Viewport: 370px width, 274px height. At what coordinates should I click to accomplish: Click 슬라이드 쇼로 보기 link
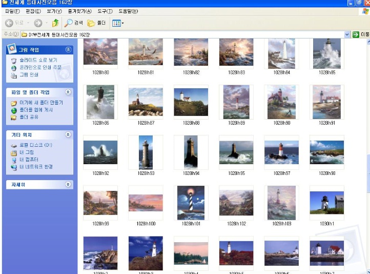(x=38, y=60)
